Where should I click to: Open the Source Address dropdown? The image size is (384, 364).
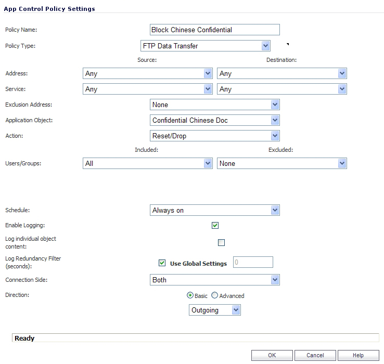[148, 73]
